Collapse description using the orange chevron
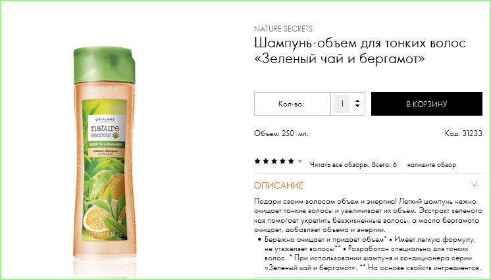 [475, 184]
